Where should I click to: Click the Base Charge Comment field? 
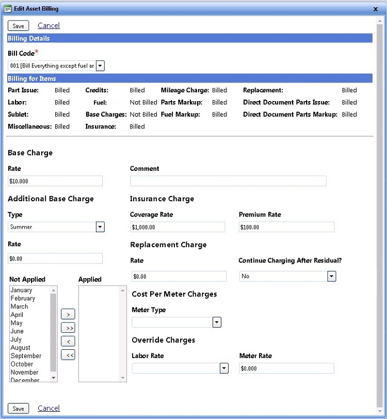point(228,181)
